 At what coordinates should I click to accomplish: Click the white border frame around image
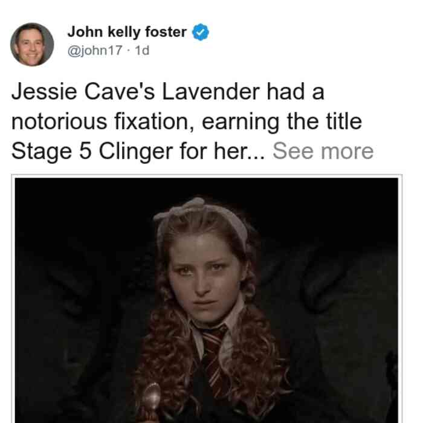207,176
